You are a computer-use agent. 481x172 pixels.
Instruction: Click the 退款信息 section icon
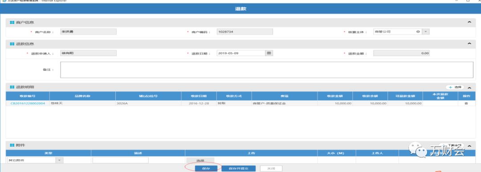[x=12, y=44]
